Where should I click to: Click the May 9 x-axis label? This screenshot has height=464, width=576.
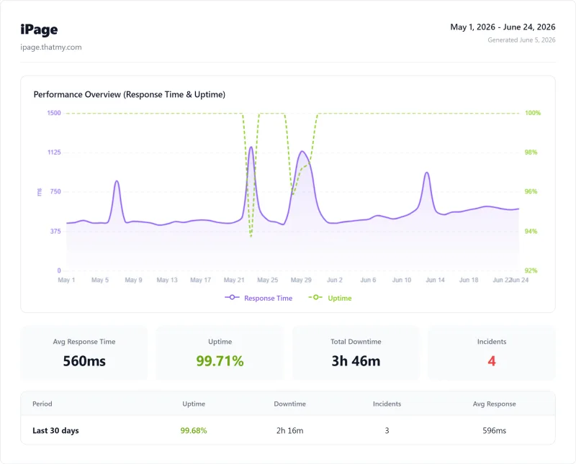click(x=133, y=280)
